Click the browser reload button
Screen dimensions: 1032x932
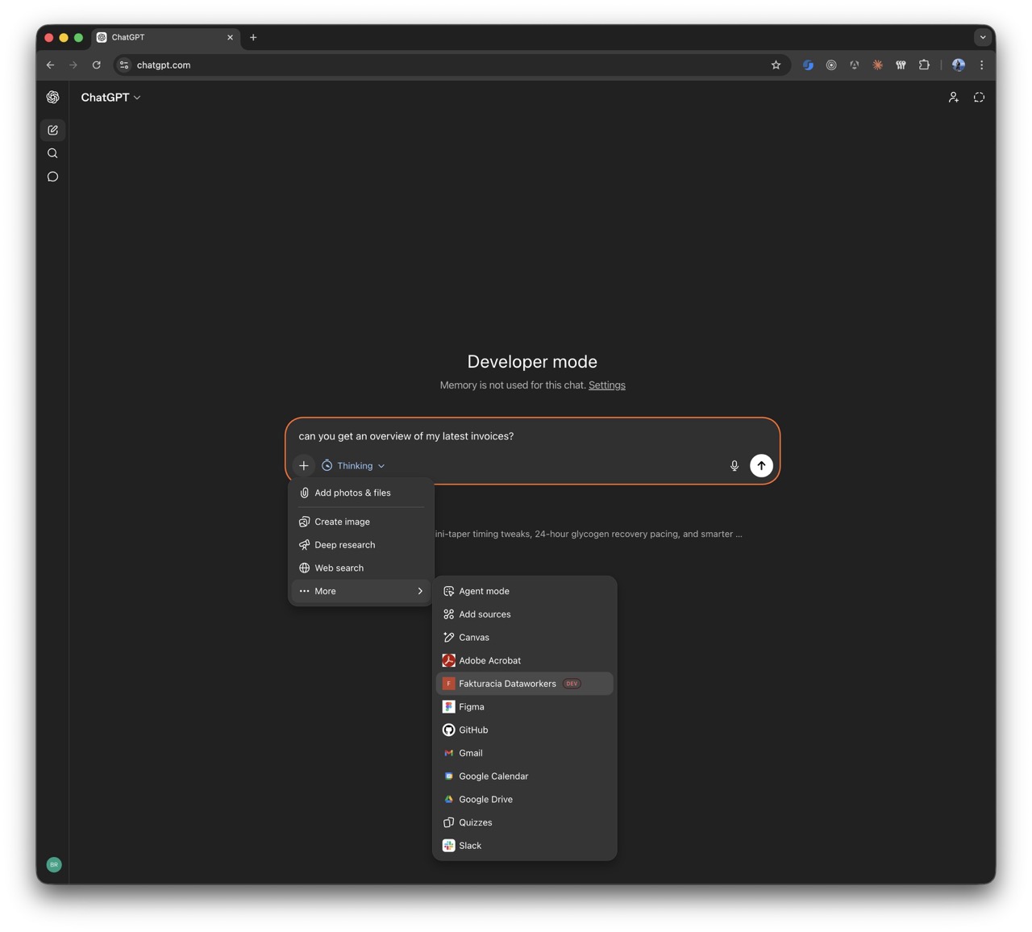point(97,65)
